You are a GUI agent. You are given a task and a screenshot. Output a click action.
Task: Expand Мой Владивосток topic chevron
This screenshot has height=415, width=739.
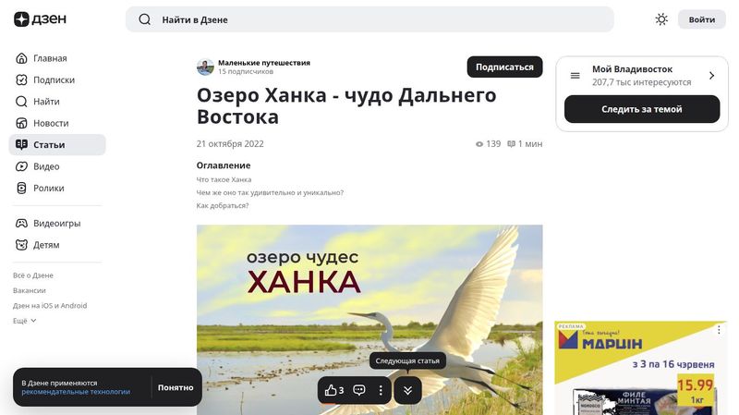click(x=711, y=76)
